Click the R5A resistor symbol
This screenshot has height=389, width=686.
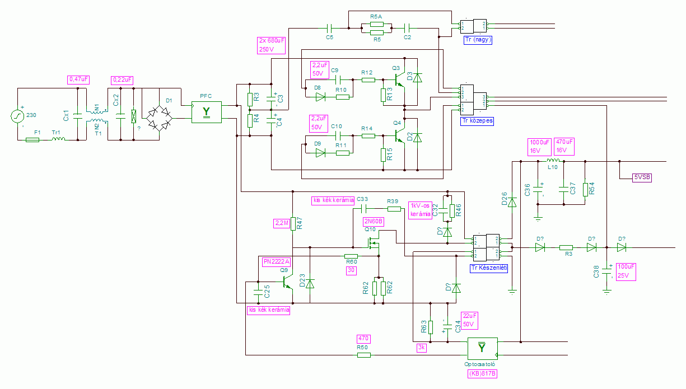pos(376,24)
